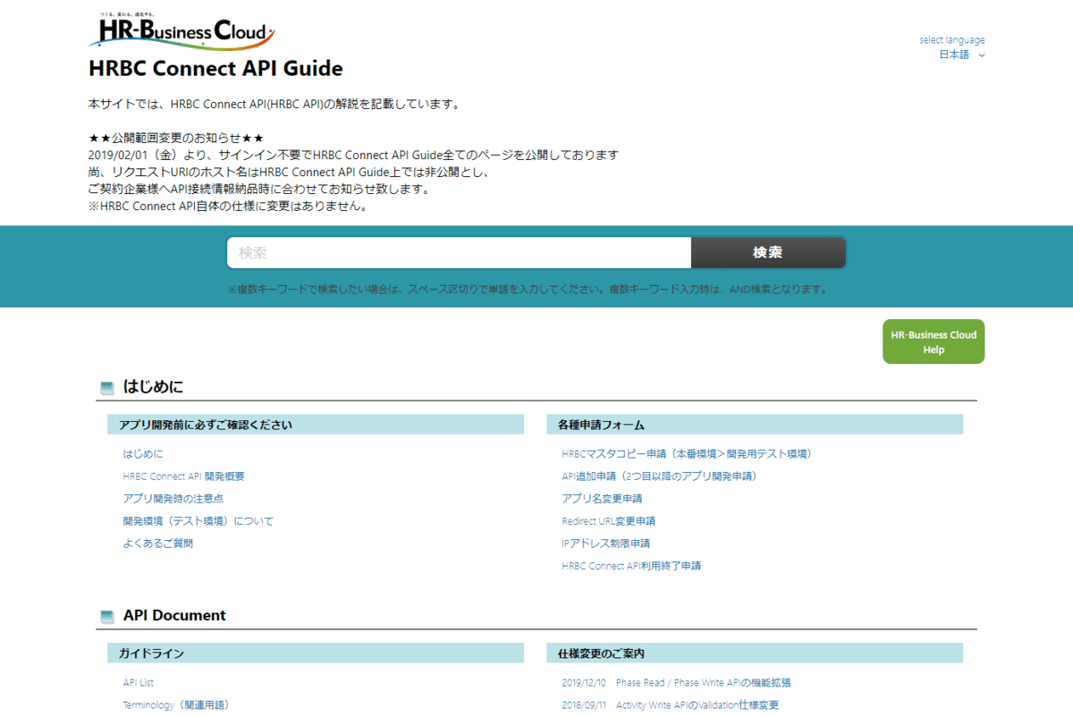1073x717 pixels.
Task: Open HRBC Connect API利用終了申請 link
Action: point(631,566)
